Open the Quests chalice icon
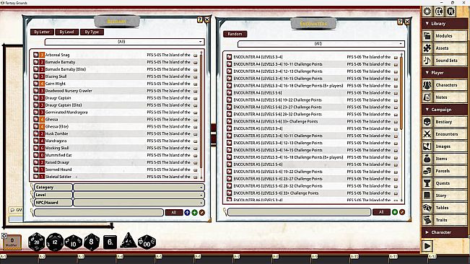 427,183
